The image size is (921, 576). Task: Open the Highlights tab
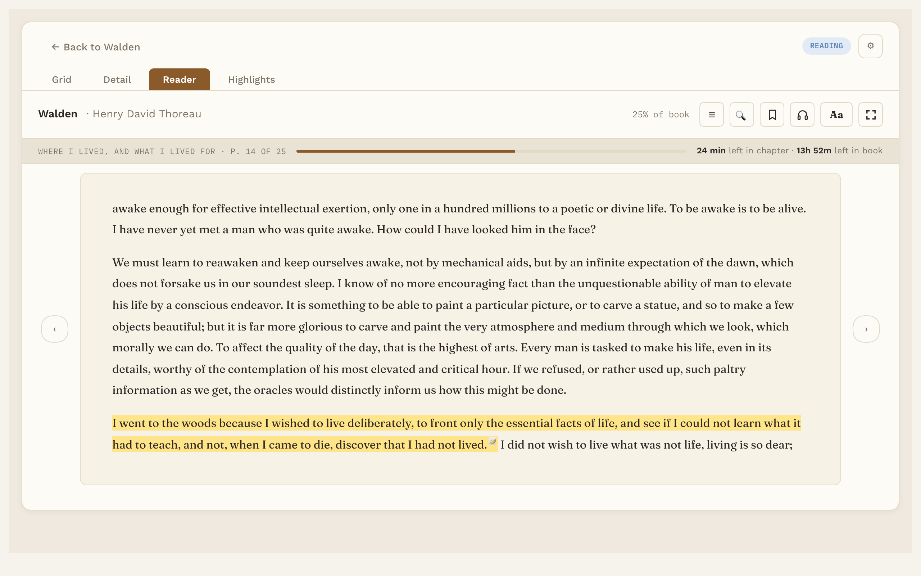pos(251,80)
